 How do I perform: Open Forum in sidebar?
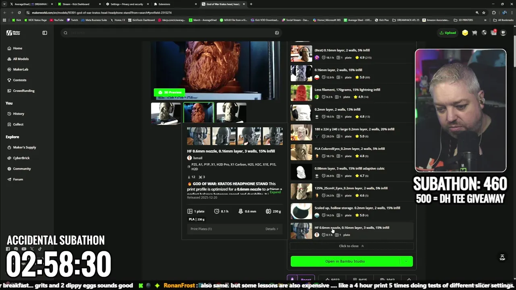pos(18,179)
